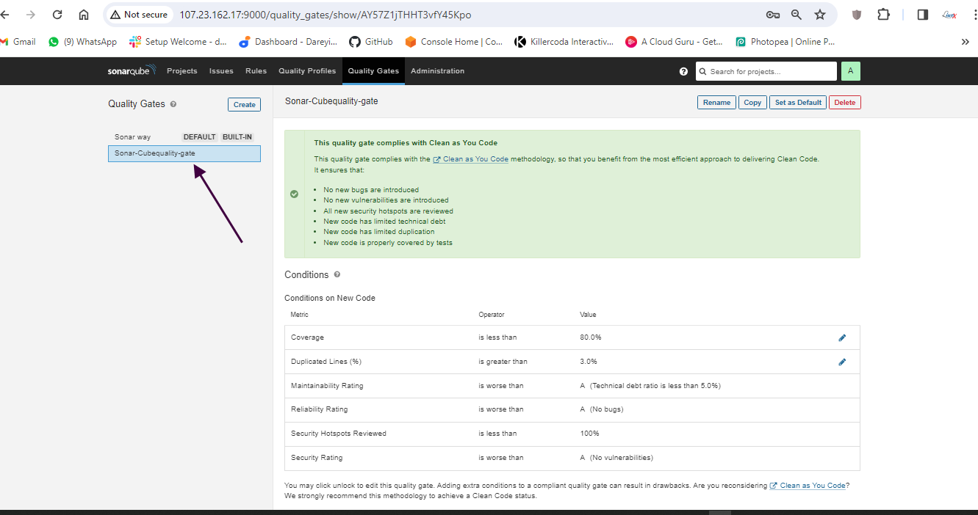This screenshot has height=515, width=978.
Task: Open the help question mark icon in navbar
Action: pos(683,71)
